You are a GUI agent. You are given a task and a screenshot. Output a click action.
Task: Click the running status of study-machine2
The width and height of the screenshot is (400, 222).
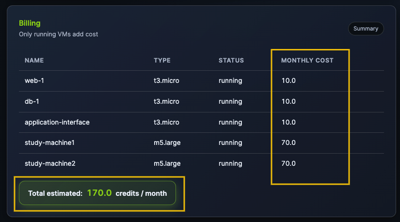(230, 163)
